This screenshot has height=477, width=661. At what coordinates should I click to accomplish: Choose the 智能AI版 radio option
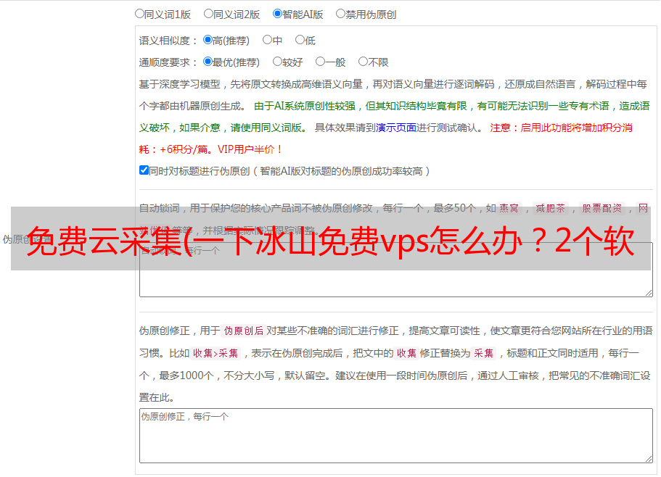click(277, 14)
